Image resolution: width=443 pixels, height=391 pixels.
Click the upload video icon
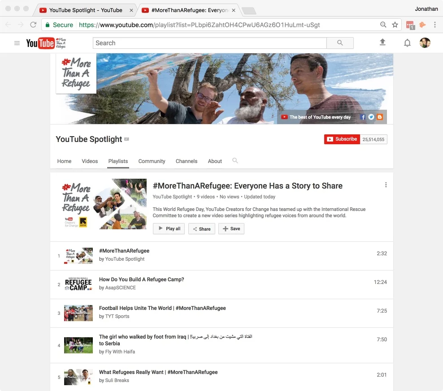(x=382, y=43)
